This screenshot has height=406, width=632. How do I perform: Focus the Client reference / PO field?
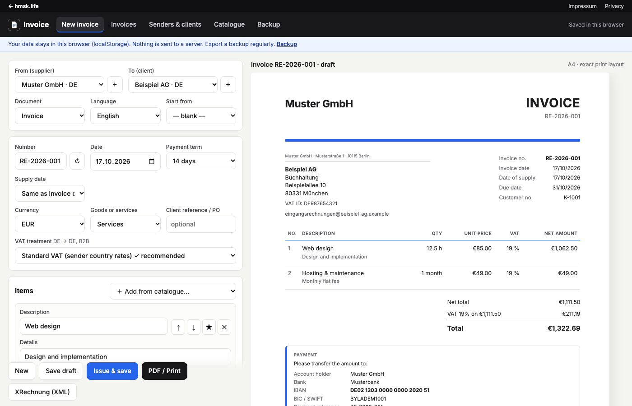coord(201,224)
